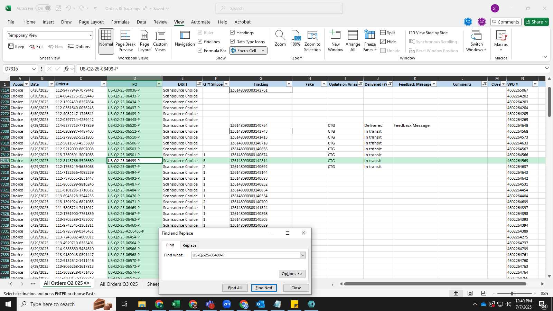The width and height of the screenshot is (553, 311).
Task: Adjust the zoom slider in the status bar
Action: (512, 293)
